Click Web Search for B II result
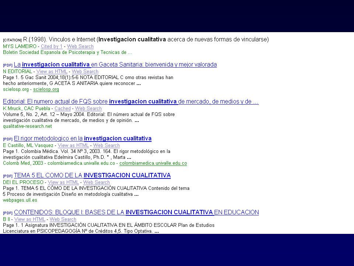The height and width of the screenshot is (266, 354). 63,219
